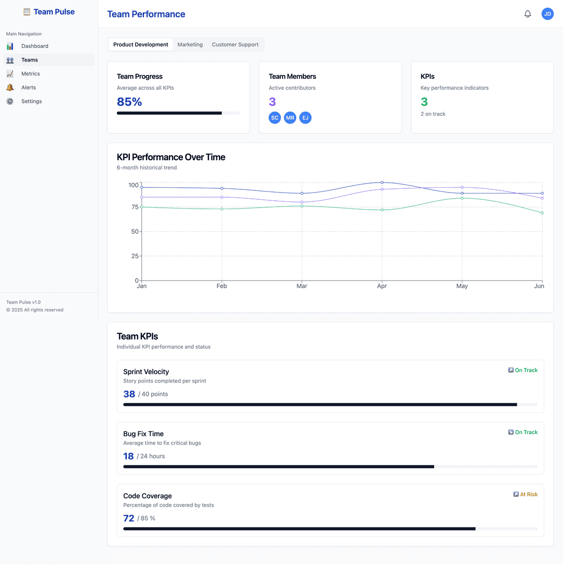Click the At Risk status icon on Code Coverage
Screen dimensions: 563x565
coord(515,494)
